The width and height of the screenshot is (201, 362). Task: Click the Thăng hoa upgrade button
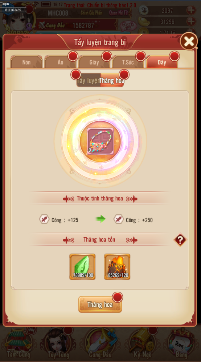[100, 305]
